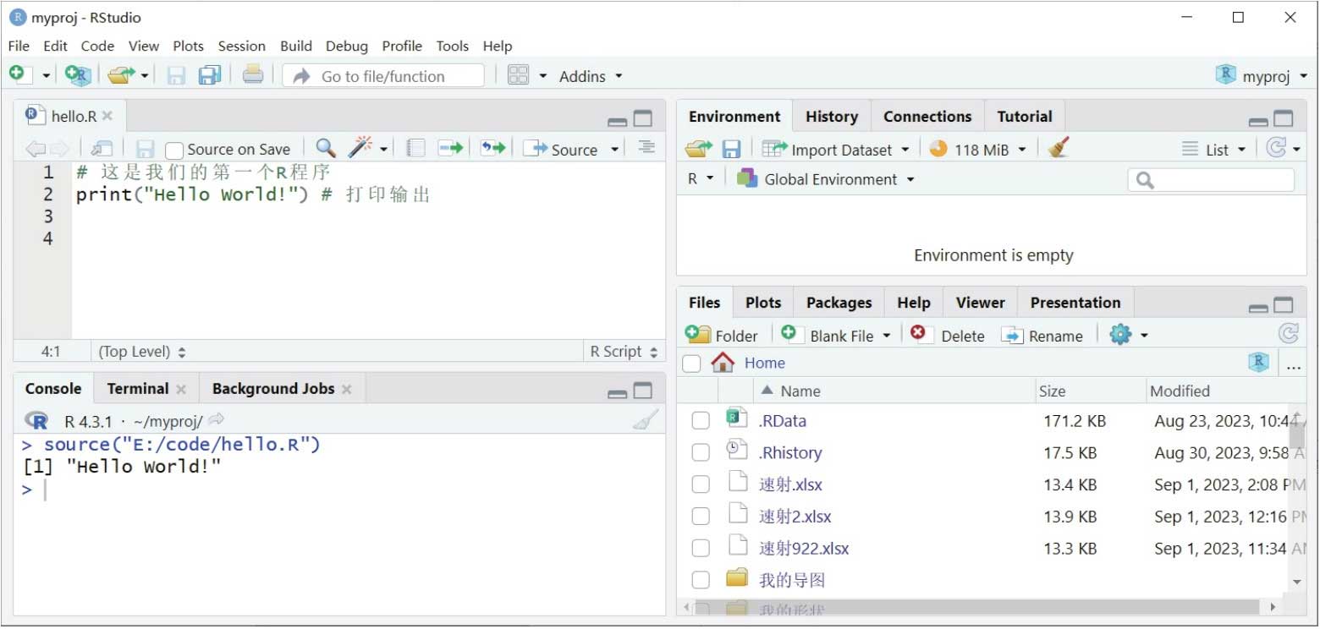
Task: Click the refresh icon in Environment pane
Action: point(1276,148)
